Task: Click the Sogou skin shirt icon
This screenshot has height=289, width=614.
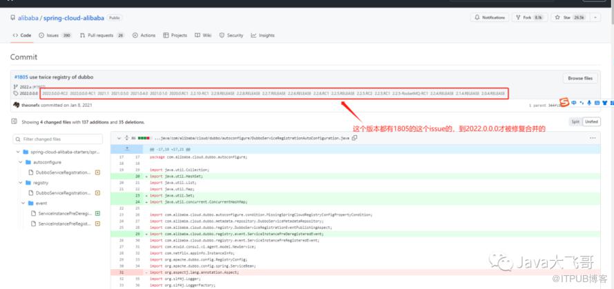Action: point(605,103)
